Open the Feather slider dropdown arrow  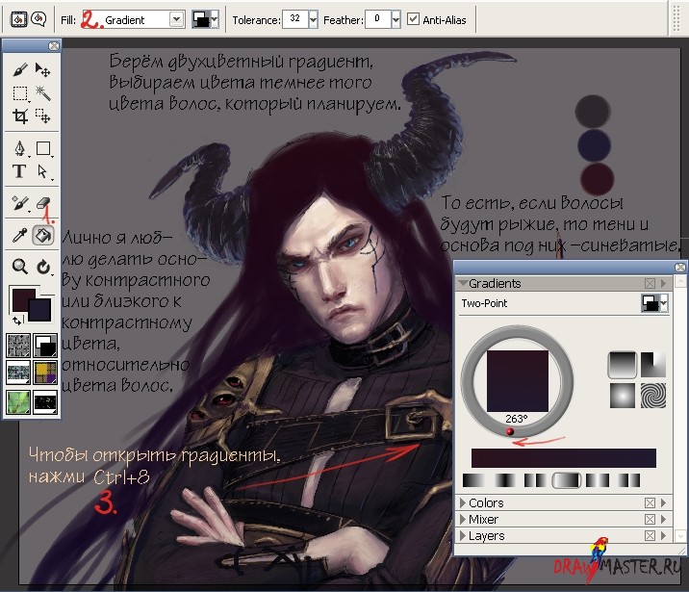click(396, 20)
